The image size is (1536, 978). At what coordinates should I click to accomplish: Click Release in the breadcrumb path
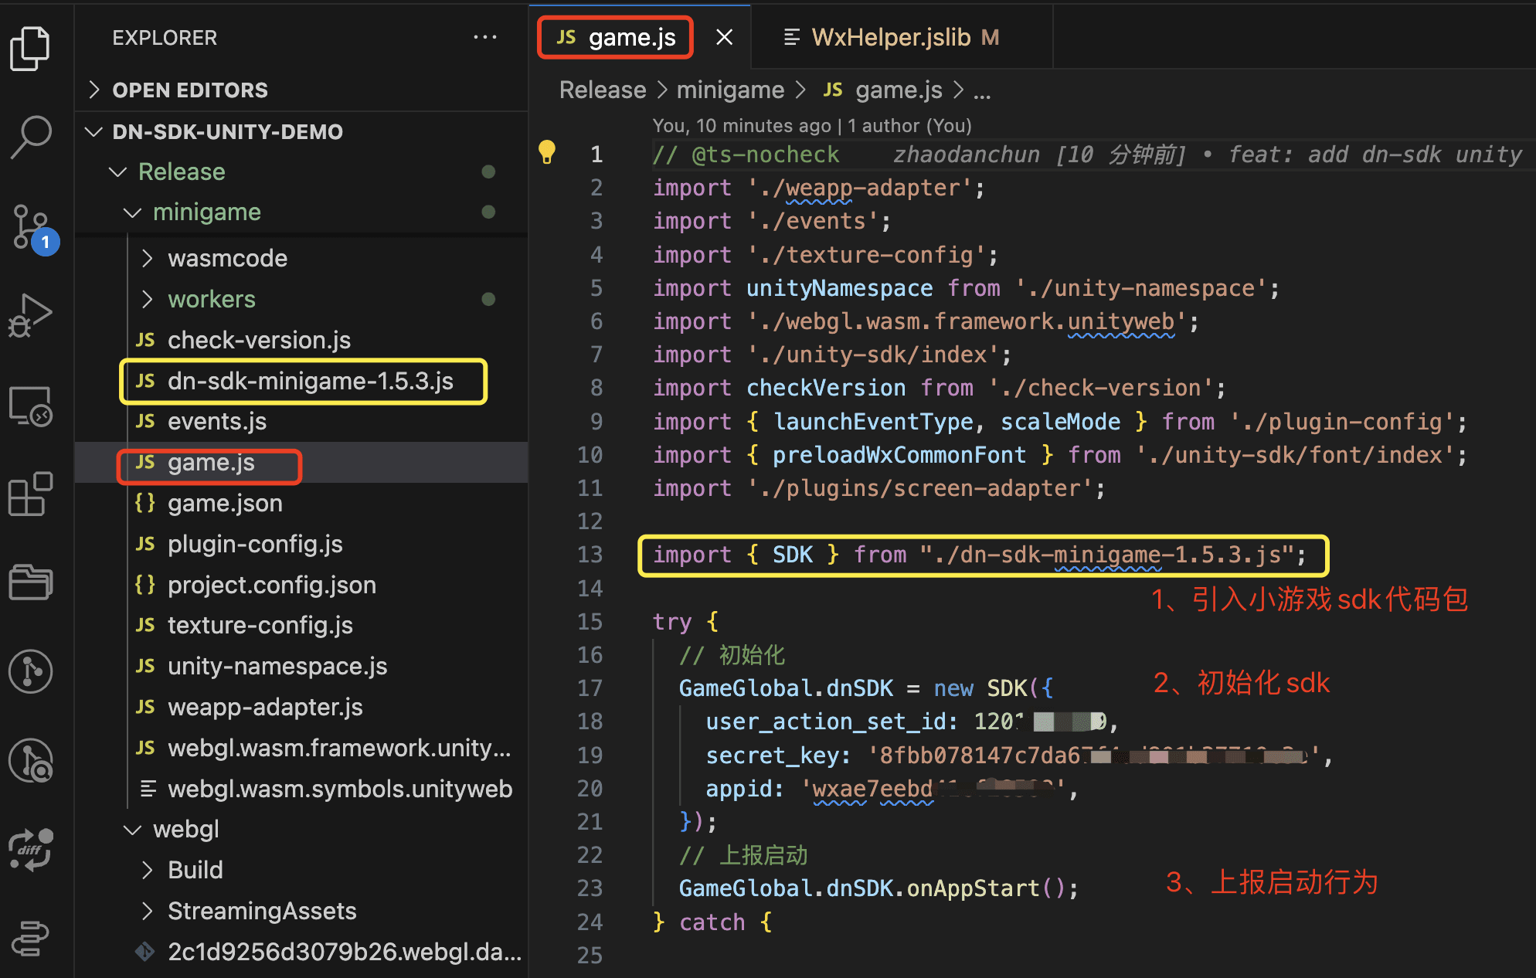point(603,90)
